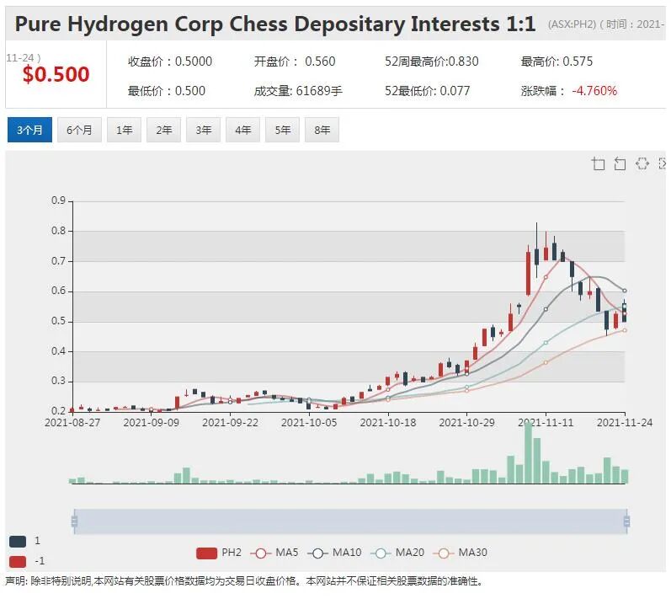Image resolution: width=671 pixels, height=604 pixels.
Task: Click the zoom reset back icon
Action: pos(620,163)
